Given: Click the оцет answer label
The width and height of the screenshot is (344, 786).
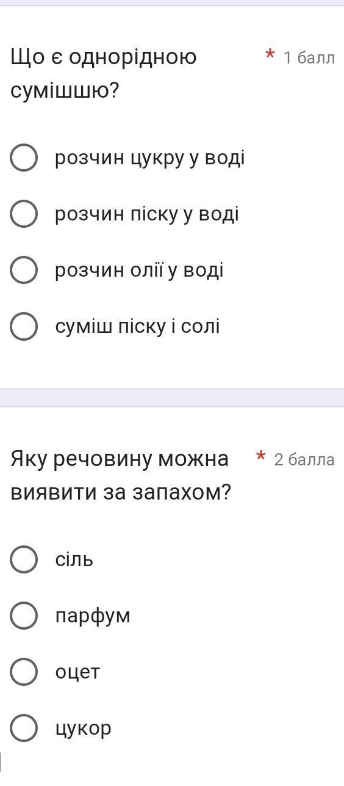Looking at the screenshot, I should 77,672.
